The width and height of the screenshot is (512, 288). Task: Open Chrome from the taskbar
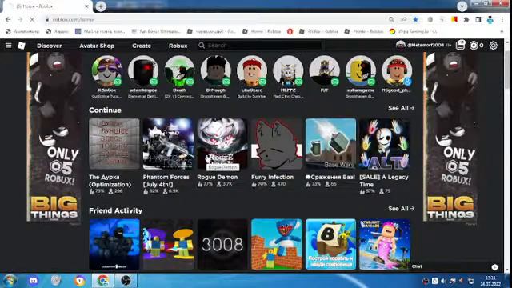pos(102,281)
